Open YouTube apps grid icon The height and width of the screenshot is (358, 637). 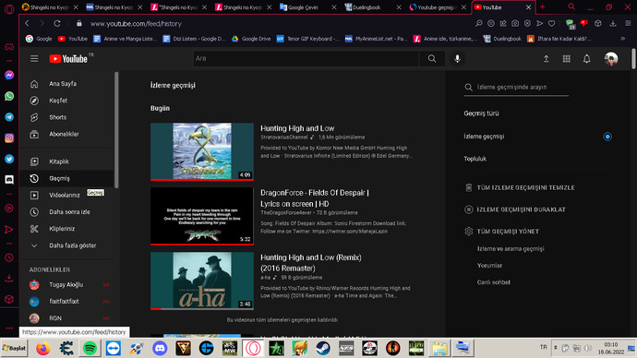click(566, 59)
